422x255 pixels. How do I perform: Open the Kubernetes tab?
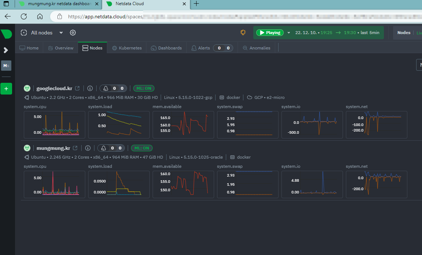(x=127, y=48)
